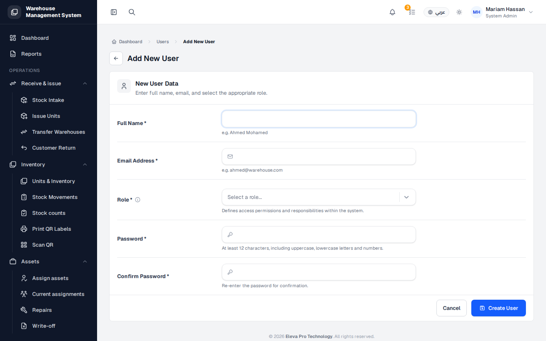
Task: Open Mariam Hassan user menu
Action: (502, 12)
